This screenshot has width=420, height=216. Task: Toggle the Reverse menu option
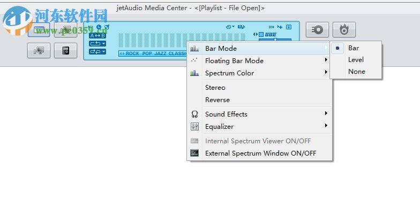[x=217, y=99]
